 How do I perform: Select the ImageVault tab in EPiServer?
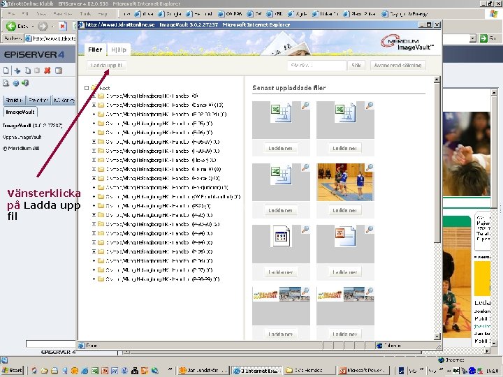[20, 112]
